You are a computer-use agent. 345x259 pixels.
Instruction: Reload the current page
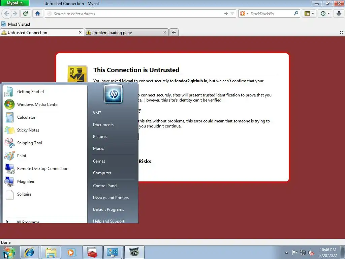(x=26, y=13)
